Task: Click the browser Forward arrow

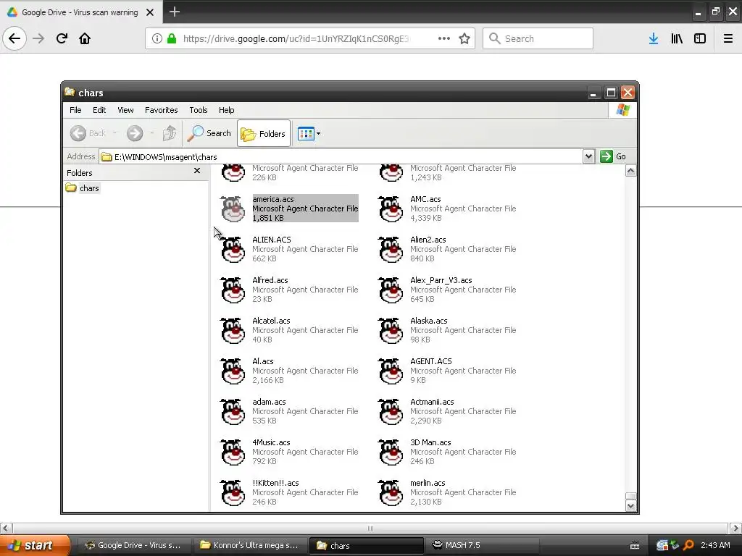Action: point(38,38)
